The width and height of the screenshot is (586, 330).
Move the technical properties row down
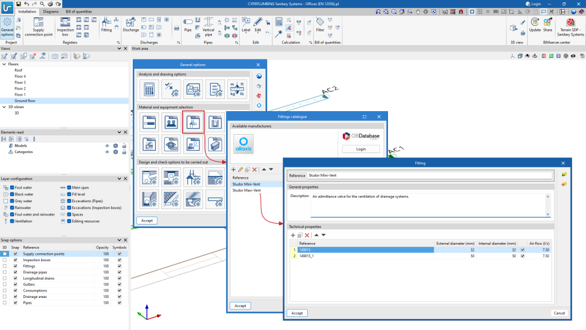[x=324, y=235]
